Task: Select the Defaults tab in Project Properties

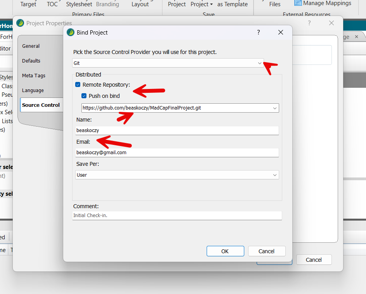Action: [x=31, y=61]
